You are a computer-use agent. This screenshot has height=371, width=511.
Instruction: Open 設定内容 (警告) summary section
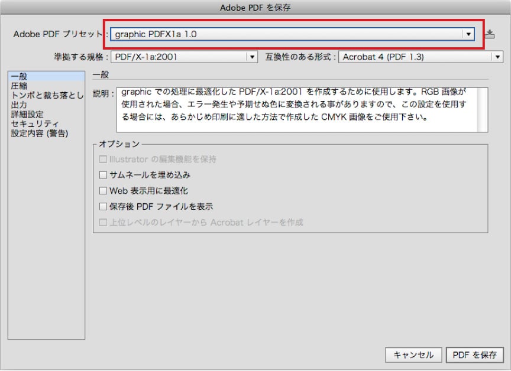pyautogui.click(x=40, y=133)
